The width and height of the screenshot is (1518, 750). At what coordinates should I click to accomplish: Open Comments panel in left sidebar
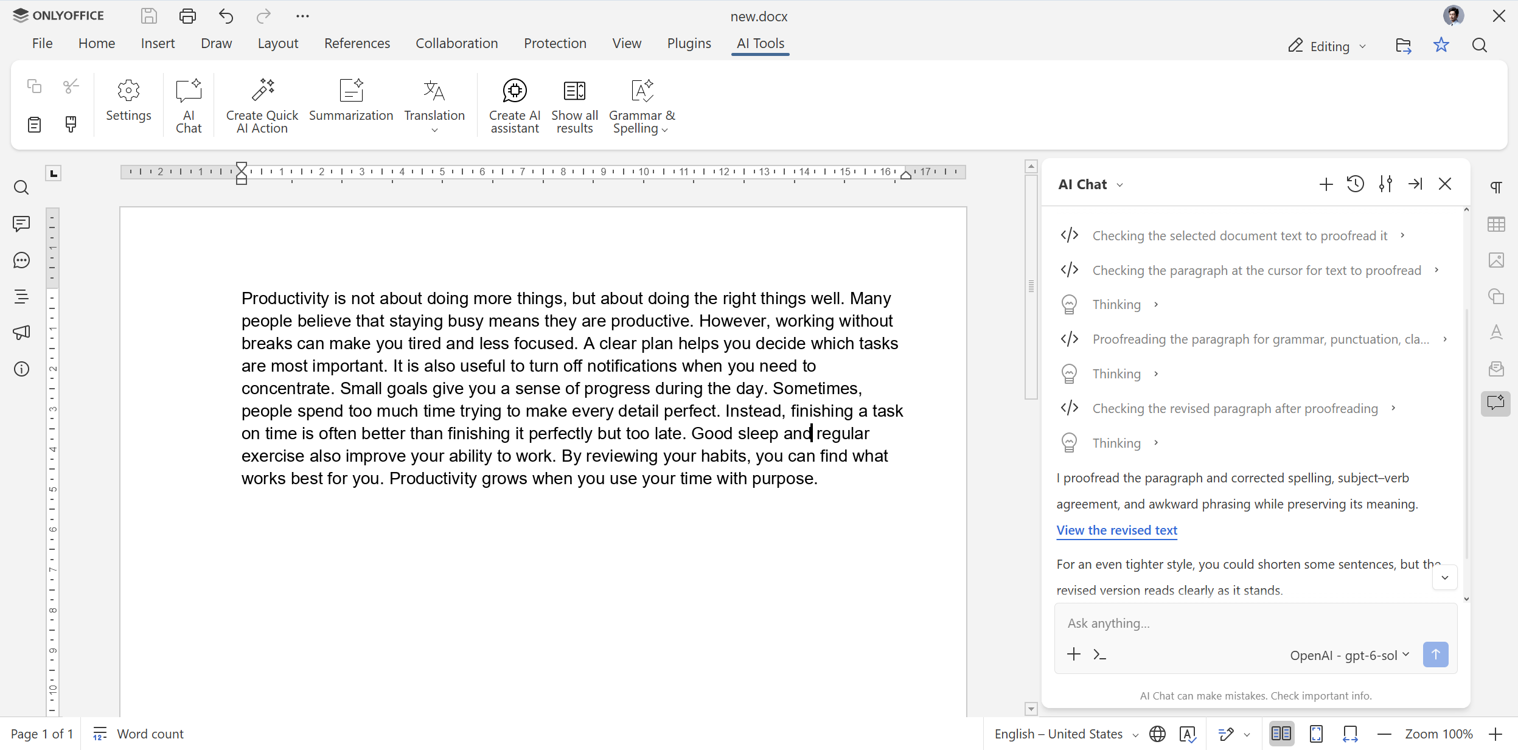pos(21,224)
